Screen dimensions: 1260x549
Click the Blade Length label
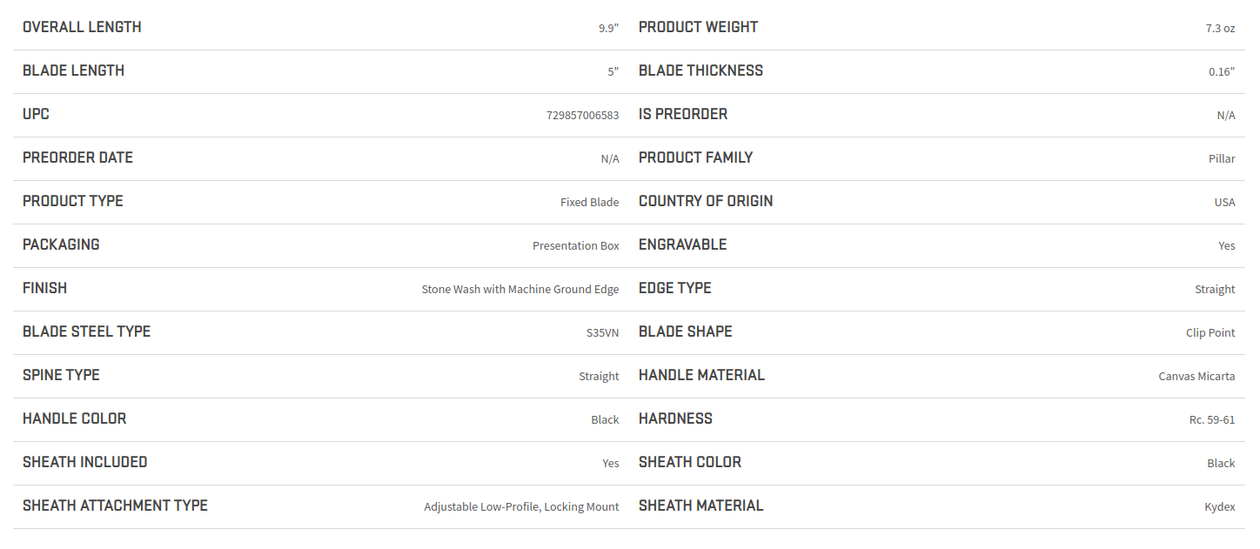pos(73,70)
